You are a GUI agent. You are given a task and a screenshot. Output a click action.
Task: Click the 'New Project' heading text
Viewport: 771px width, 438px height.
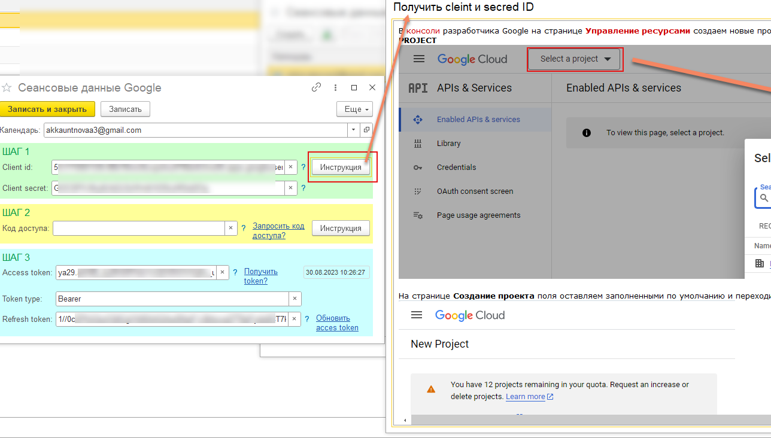pos(440,344)
